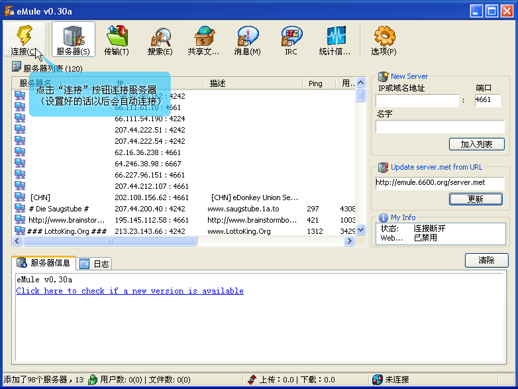Select server 64.246.38.98 : 6667
The image size is (518, 389).
[148, 164]
